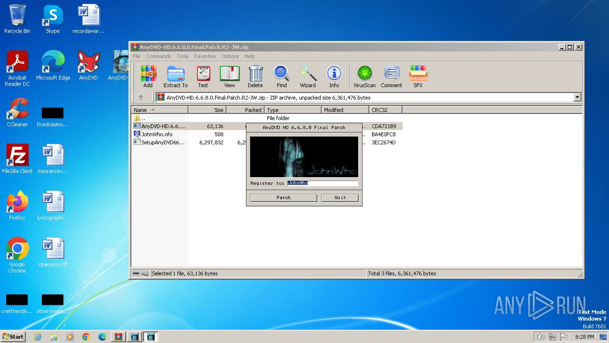Sort by Size column header
This screenshot has width=609, height=343.
(207, 110)
